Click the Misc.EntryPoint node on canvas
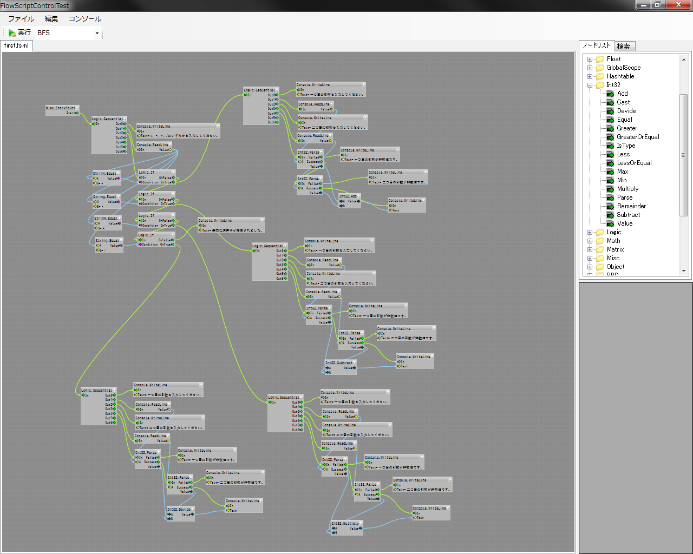 62,108
